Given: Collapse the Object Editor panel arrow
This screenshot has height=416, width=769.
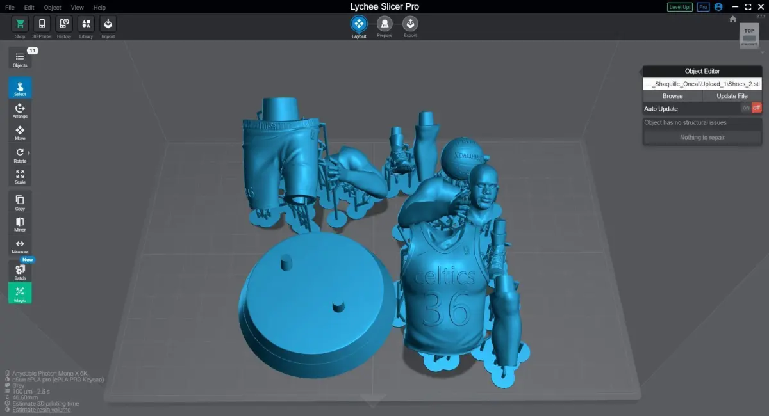Looking at the screenshot, I should (640, 71).
